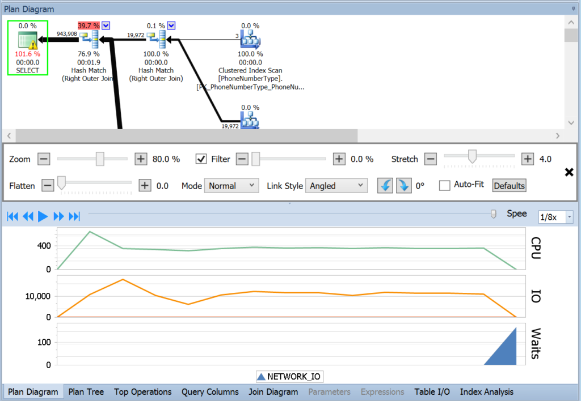Rotate diagram counter-clockwise with the left arrow icon
The height and width of the screenshot is (401, 581).
point(385,185)
